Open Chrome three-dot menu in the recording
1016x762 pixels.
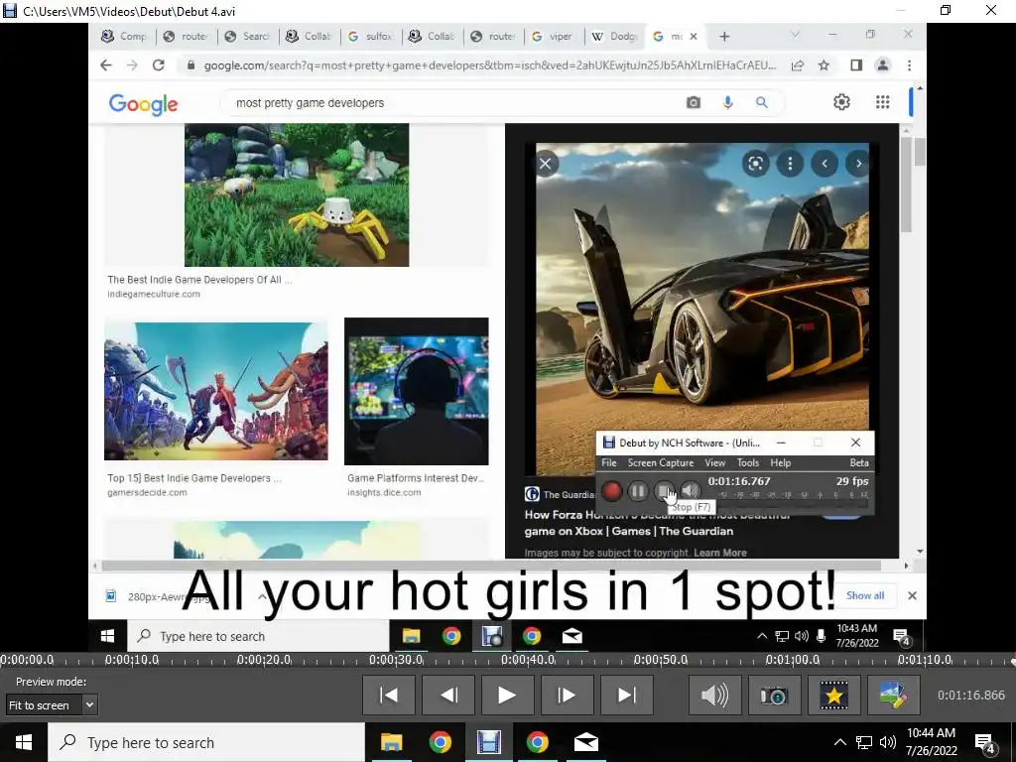pyautogui.click(x=909, y=64)
